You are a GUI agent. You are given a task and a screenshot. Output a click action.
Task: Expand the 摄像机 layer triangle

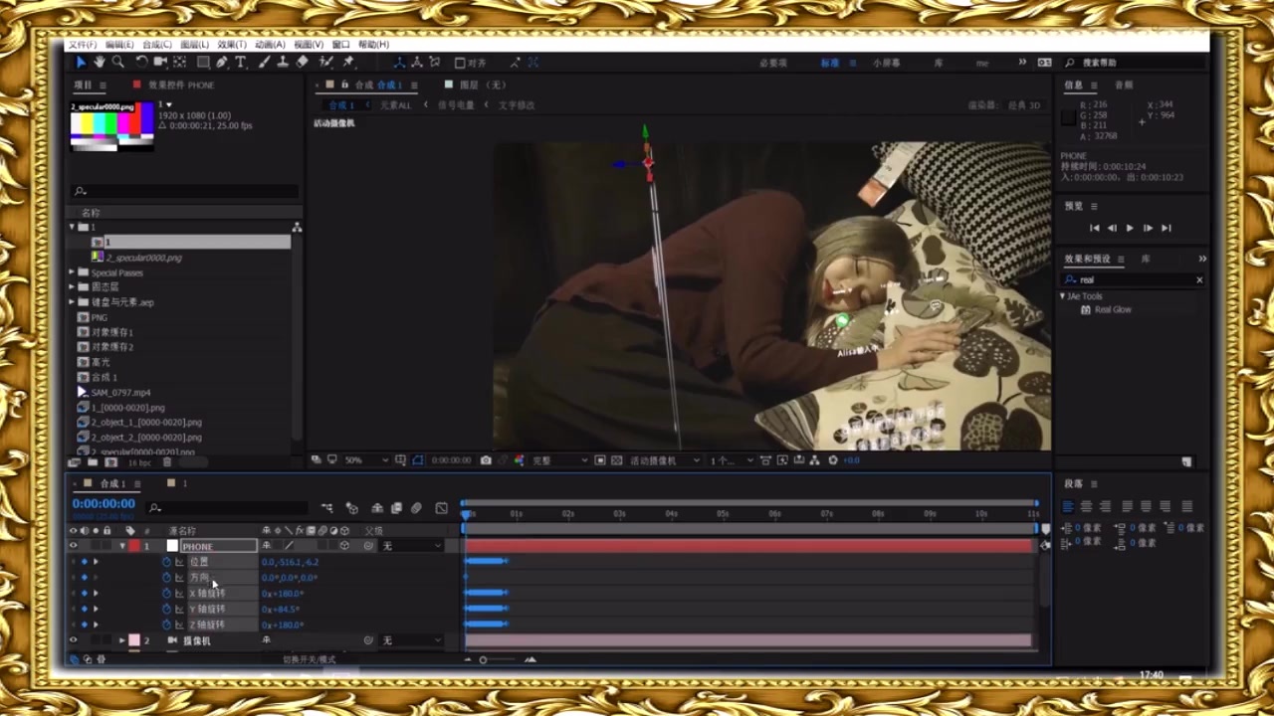click(122, 640)
